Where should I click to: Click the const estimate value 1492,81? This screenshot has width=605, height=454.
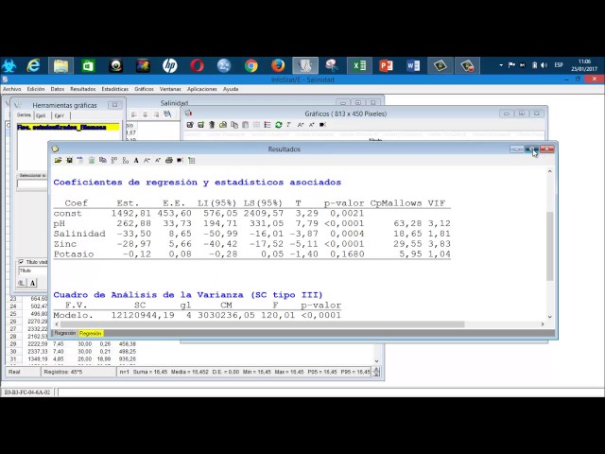coord(130,213)
